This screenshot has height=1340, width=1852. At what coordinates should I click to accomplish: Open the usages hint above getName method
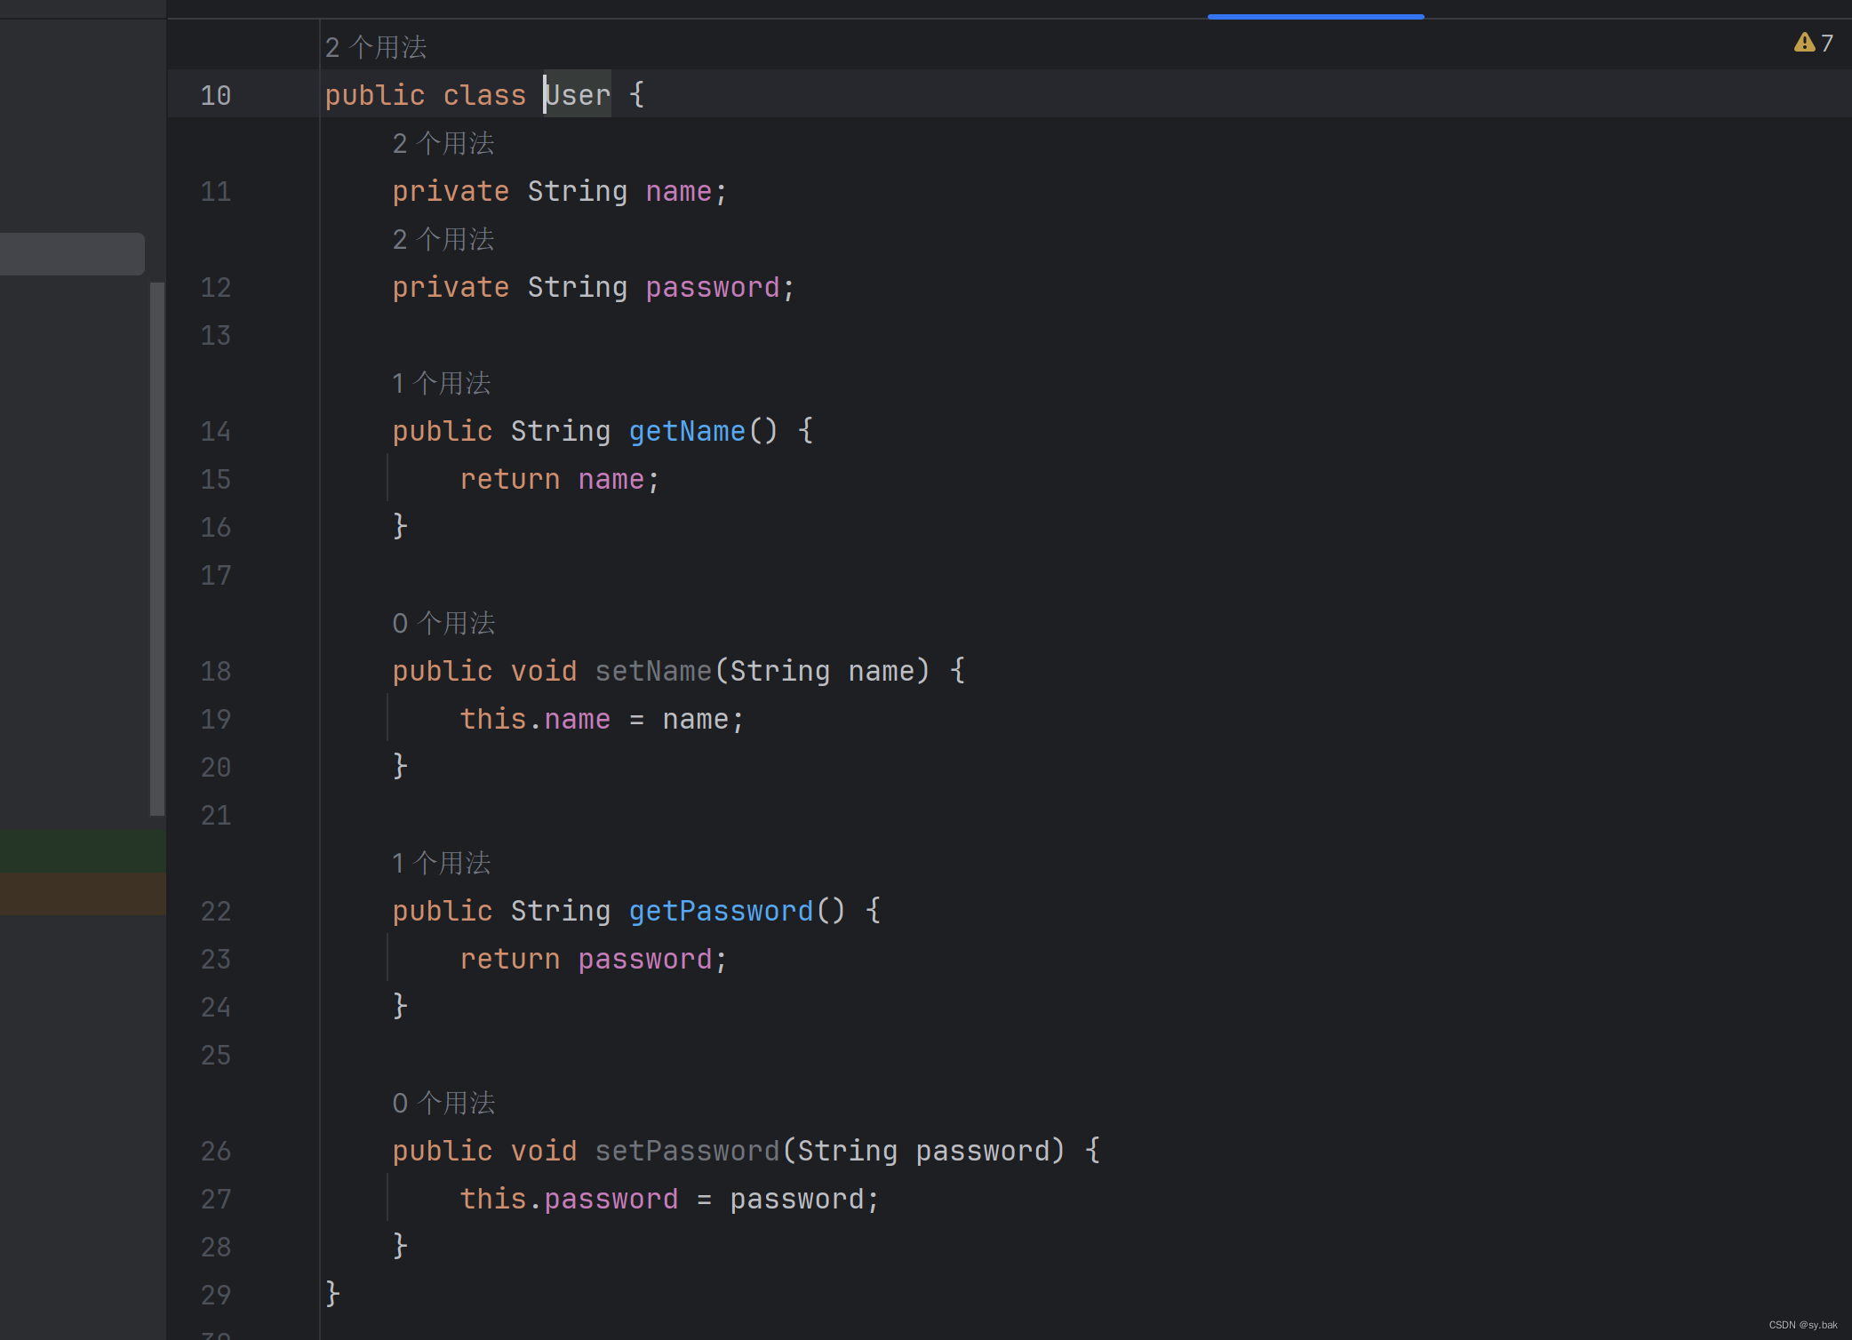pyautogui.click(x=441, y=383)
